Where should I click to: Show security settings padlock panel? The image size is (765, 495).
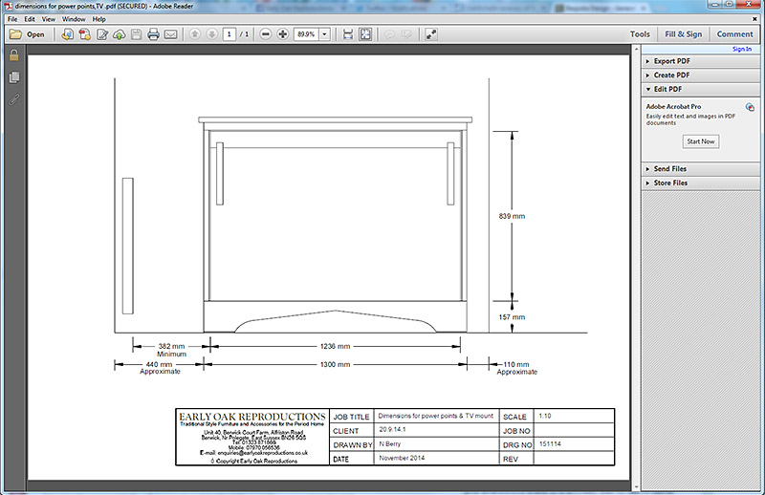point(14,56)
